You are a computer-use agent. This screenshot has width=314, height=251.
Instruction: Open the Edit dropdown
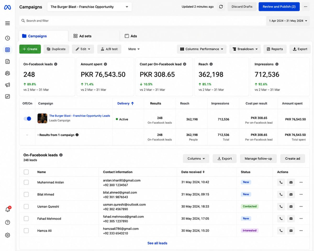click(83, 49)
